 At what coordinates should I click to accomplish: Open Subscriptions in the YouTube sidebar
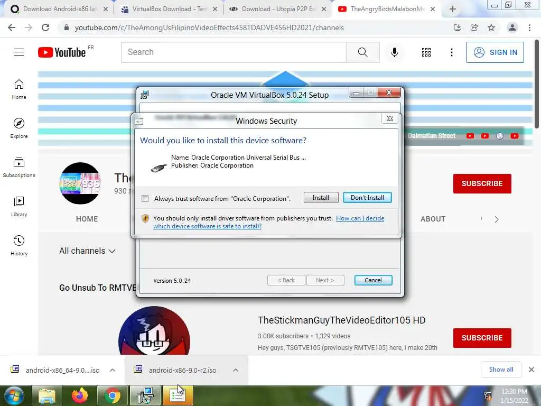pos(19,168)
